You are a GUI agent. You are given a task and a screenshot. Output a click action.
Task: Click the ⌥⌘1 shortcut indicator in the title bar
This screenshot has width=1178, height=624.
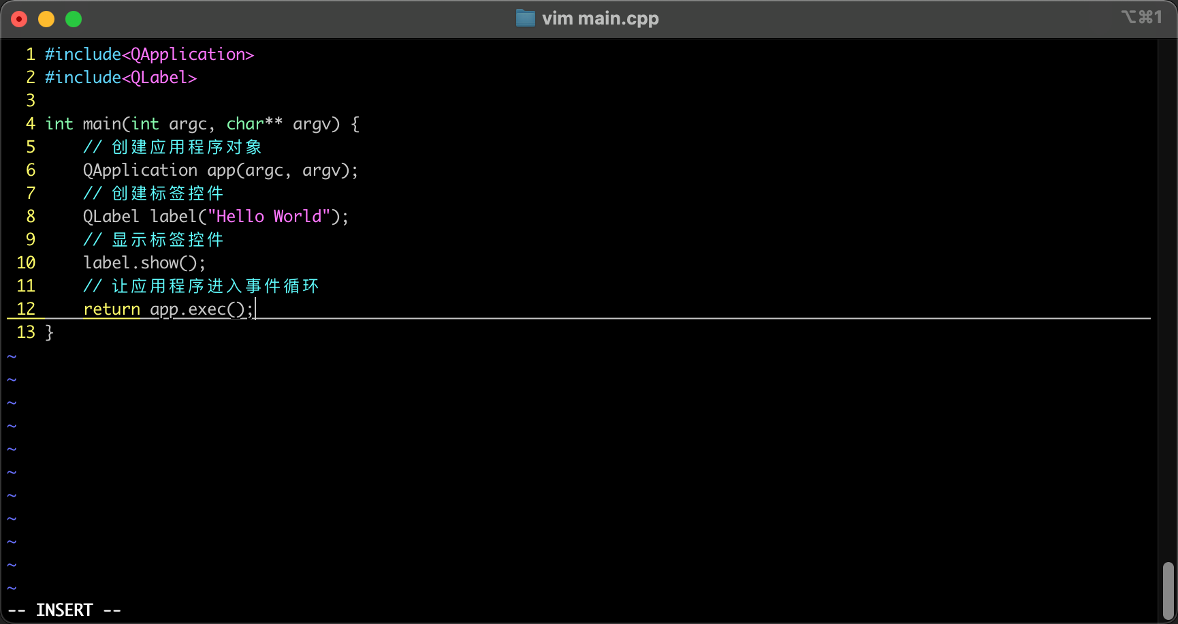pyautogui.click(x=1142, y=17)
